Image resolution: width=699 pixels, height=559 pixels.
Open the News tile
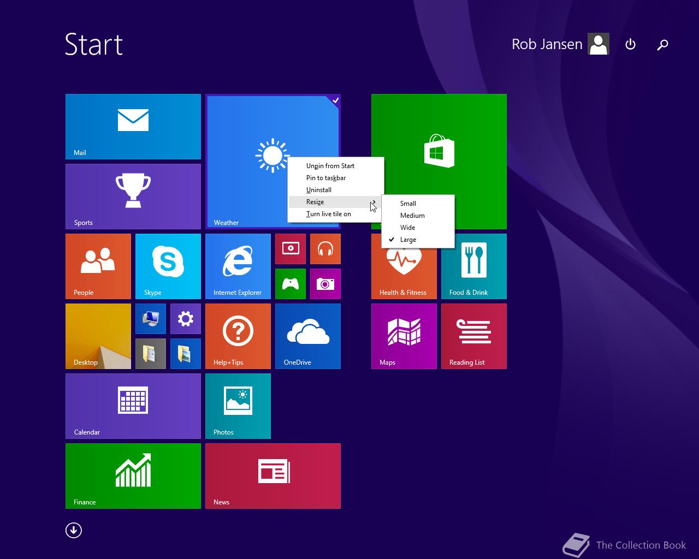click(273, 476)
